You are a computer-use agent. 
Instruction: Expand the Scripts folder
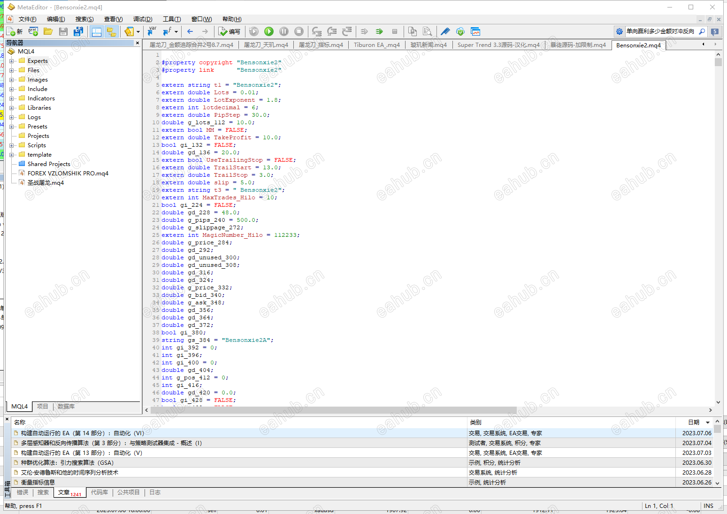[12, 145]
